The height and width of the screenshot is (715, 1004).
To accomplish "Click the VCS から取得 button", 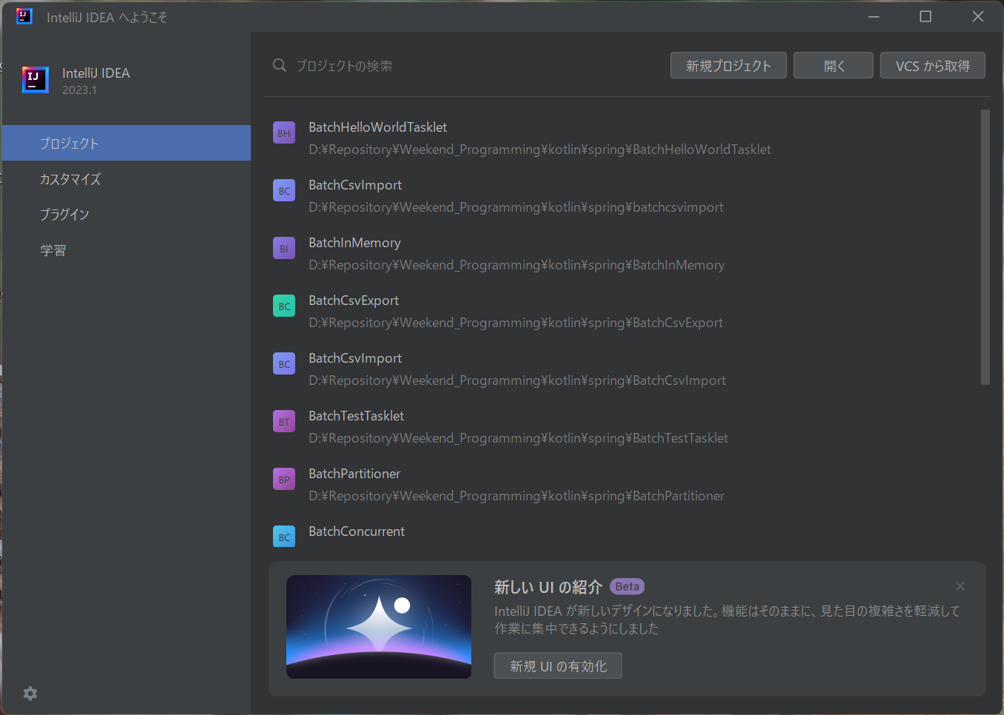I will point(932,65).
